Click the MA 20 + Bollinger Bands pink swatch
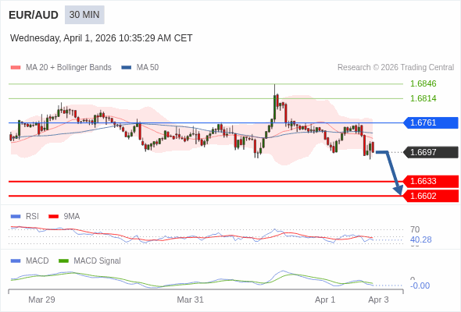 [x=16, y=68]
